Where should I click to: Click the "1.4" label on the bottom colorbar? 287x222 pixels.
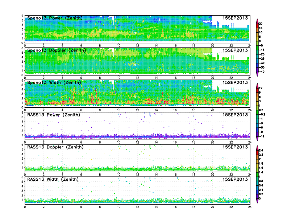pyautogui.click(x=261, y=172)
